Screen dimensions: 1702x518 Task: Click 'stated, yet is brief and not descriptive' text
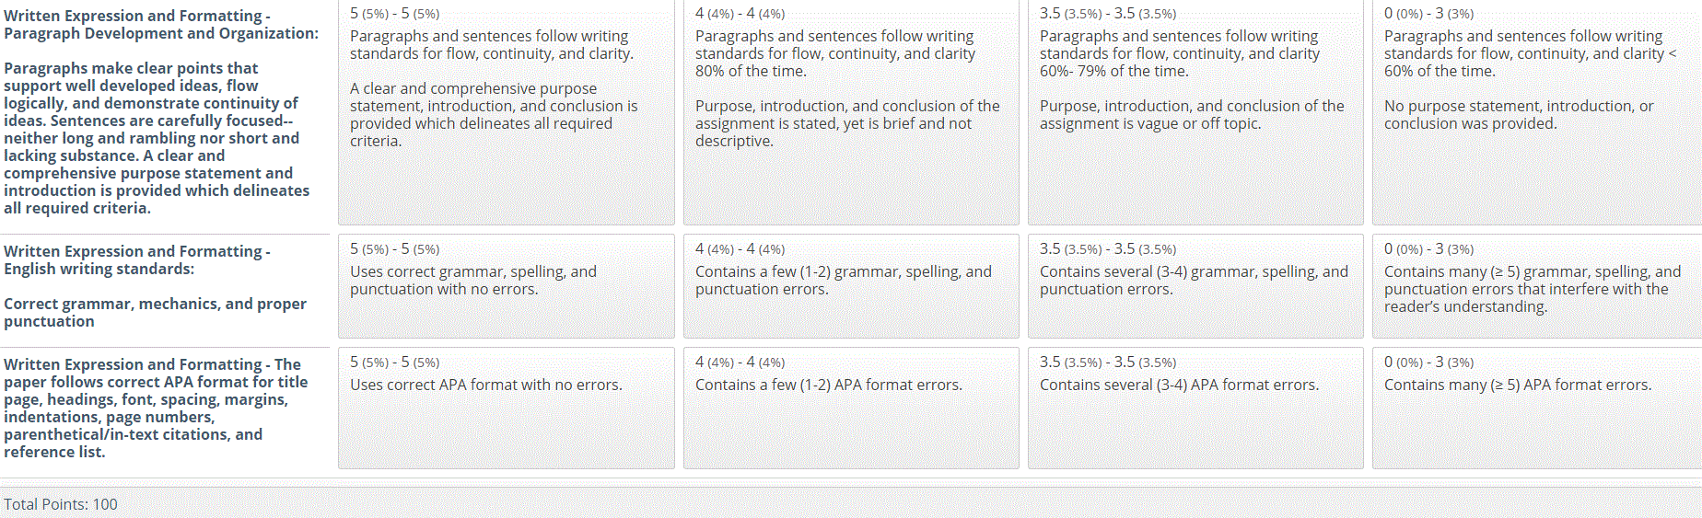834,132
